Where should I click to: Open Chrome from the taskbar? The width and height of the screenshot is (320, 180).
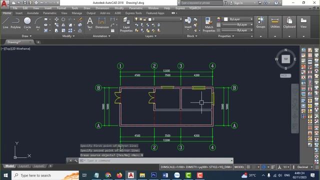108,175
